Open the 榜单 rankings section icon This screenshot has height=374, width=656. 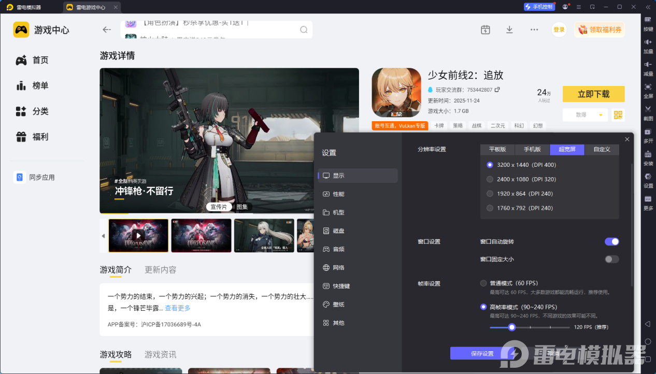20,85
